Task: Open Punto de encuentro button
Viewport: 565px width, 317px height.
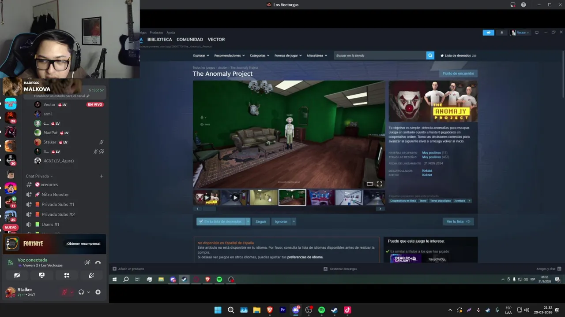Action: tap(458, 74)
